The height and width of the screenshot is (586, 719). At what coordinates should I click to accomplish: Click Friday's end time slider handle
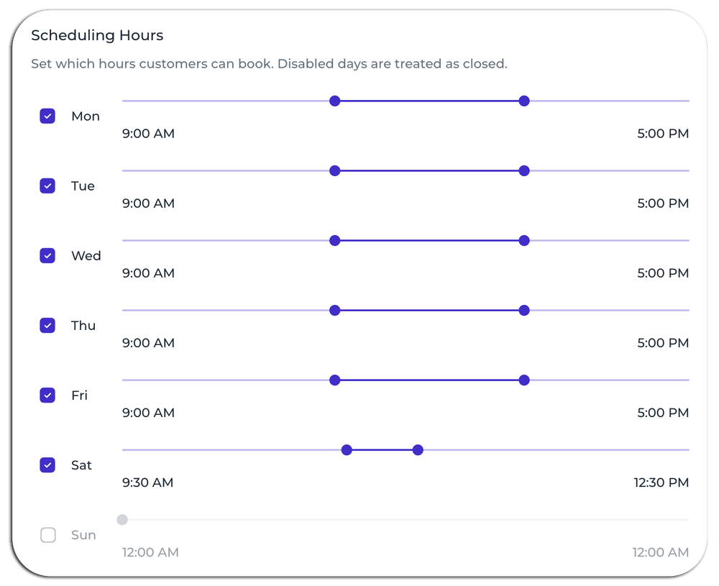pyautogui.click(x=524, y=380)
